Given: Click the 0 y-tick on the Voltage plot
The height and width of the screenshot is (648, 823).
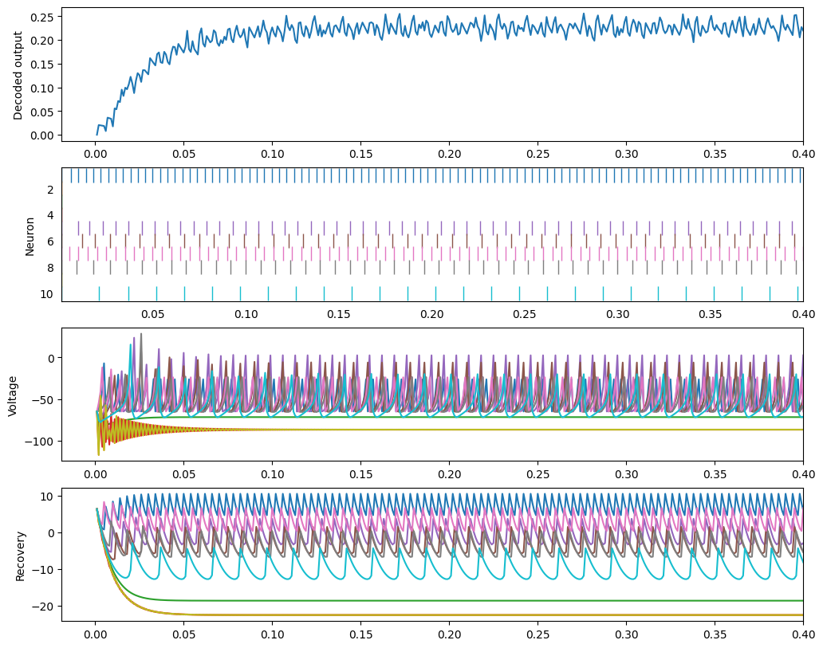Looking at the screenshot, I should point(51,359).
